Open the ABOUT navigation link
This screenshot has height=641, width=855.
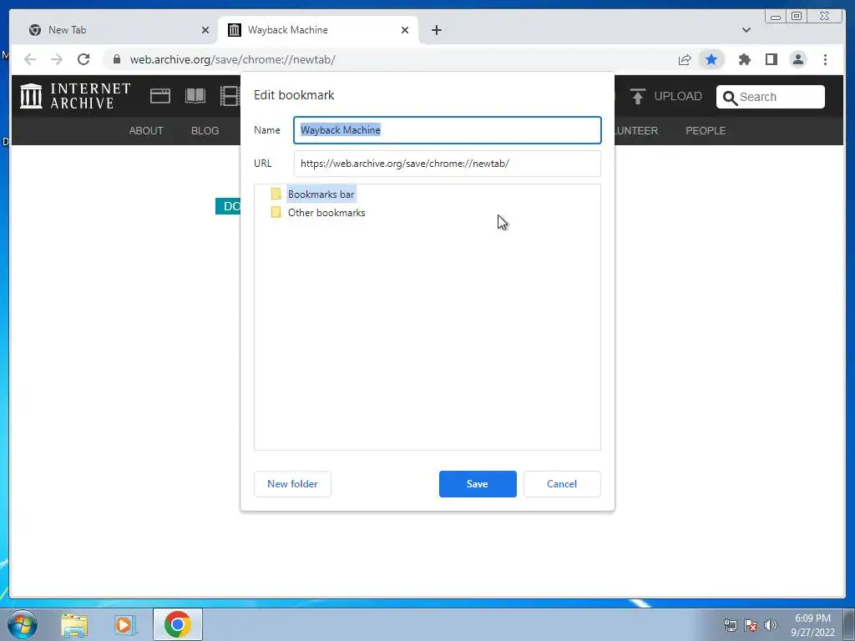pos(146,131)
